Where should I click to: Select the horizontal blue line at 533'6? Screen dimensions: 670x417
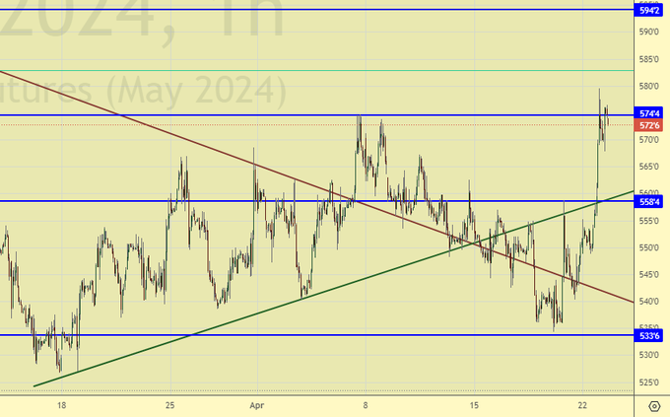tap(296, 335)
